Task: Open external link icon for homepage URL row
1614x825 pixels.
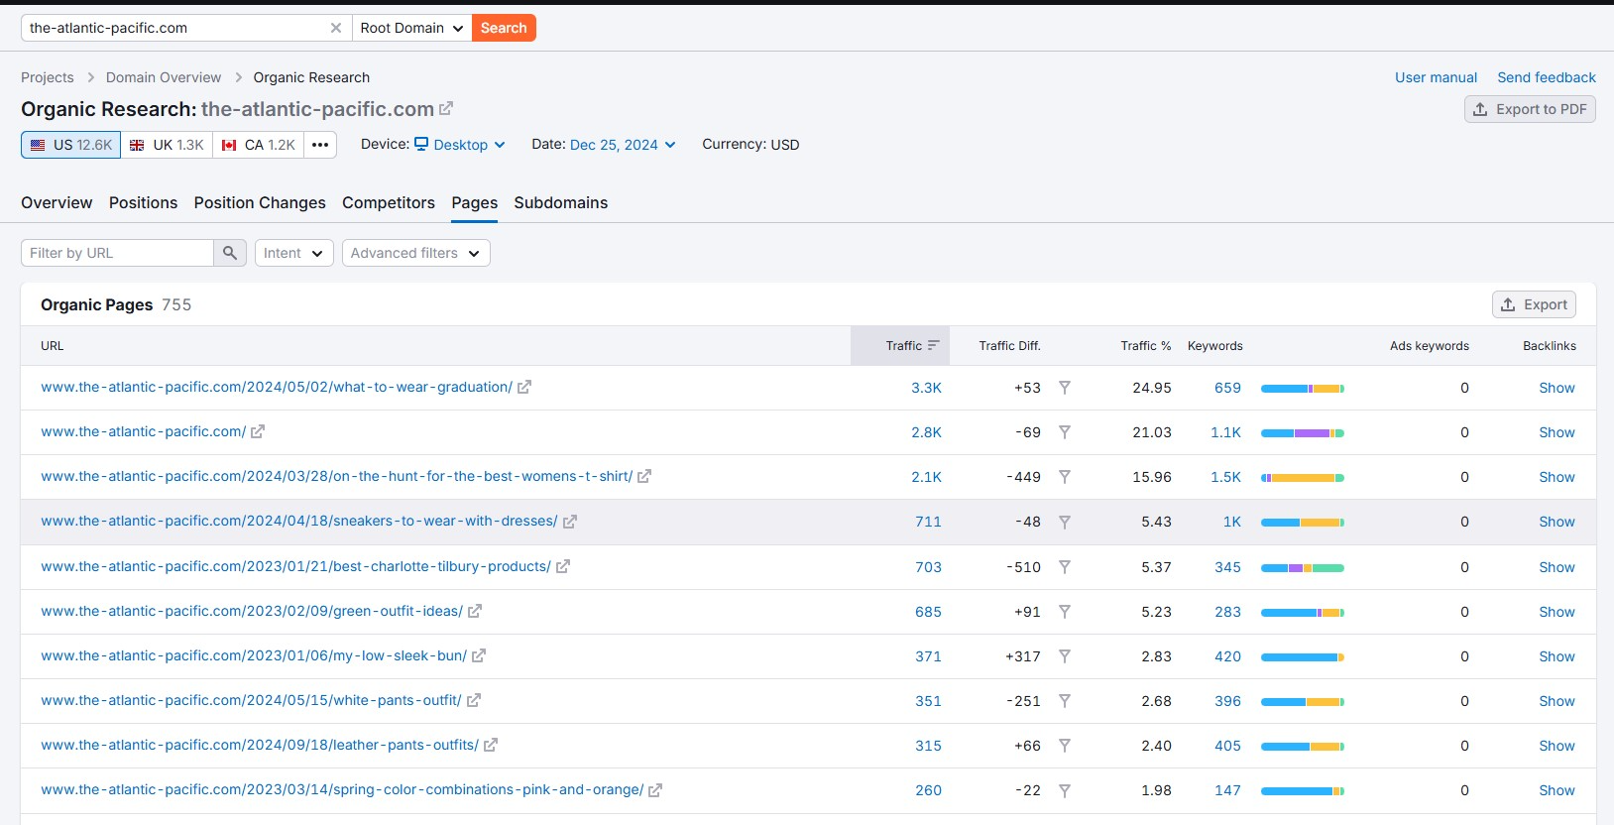Action: coord(258,432)
